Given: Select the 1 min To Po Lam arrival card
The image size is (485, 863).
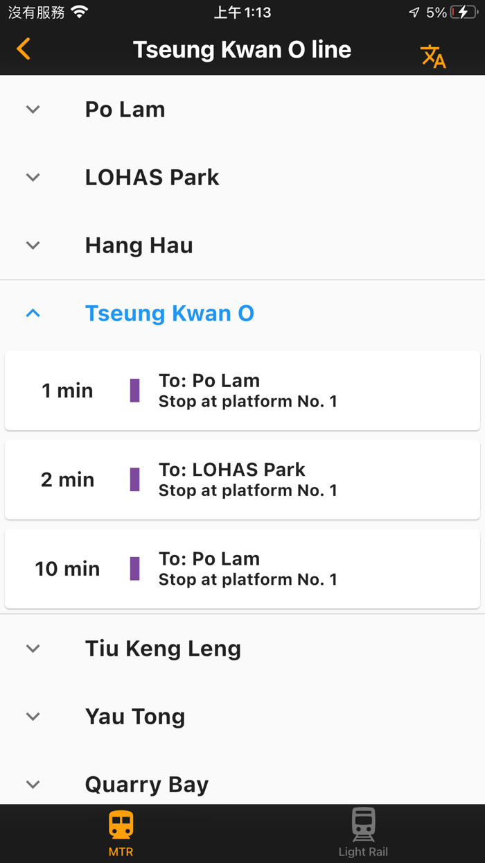Looking at the screenshot, I should pos(242,390).
